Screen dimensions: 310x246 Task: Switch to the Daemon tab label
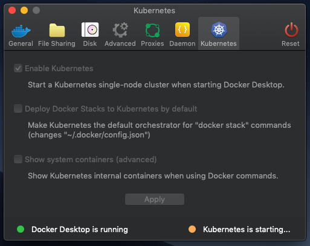182,43
